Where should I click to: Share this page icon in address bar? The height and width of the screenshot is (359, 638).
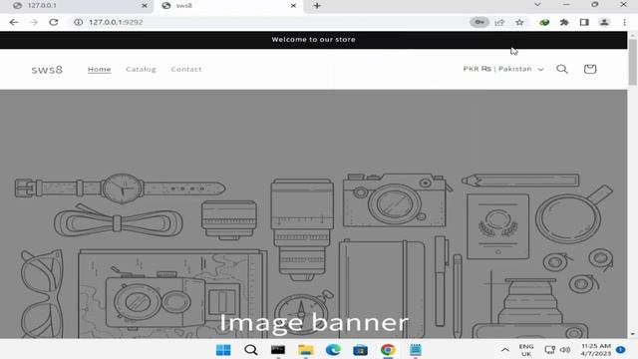[x=499, y=22]
